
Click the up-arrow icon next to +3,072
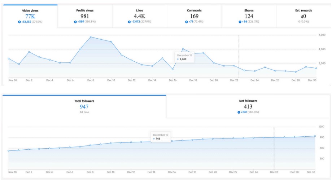pyautogui.click(x=129, y=22)
